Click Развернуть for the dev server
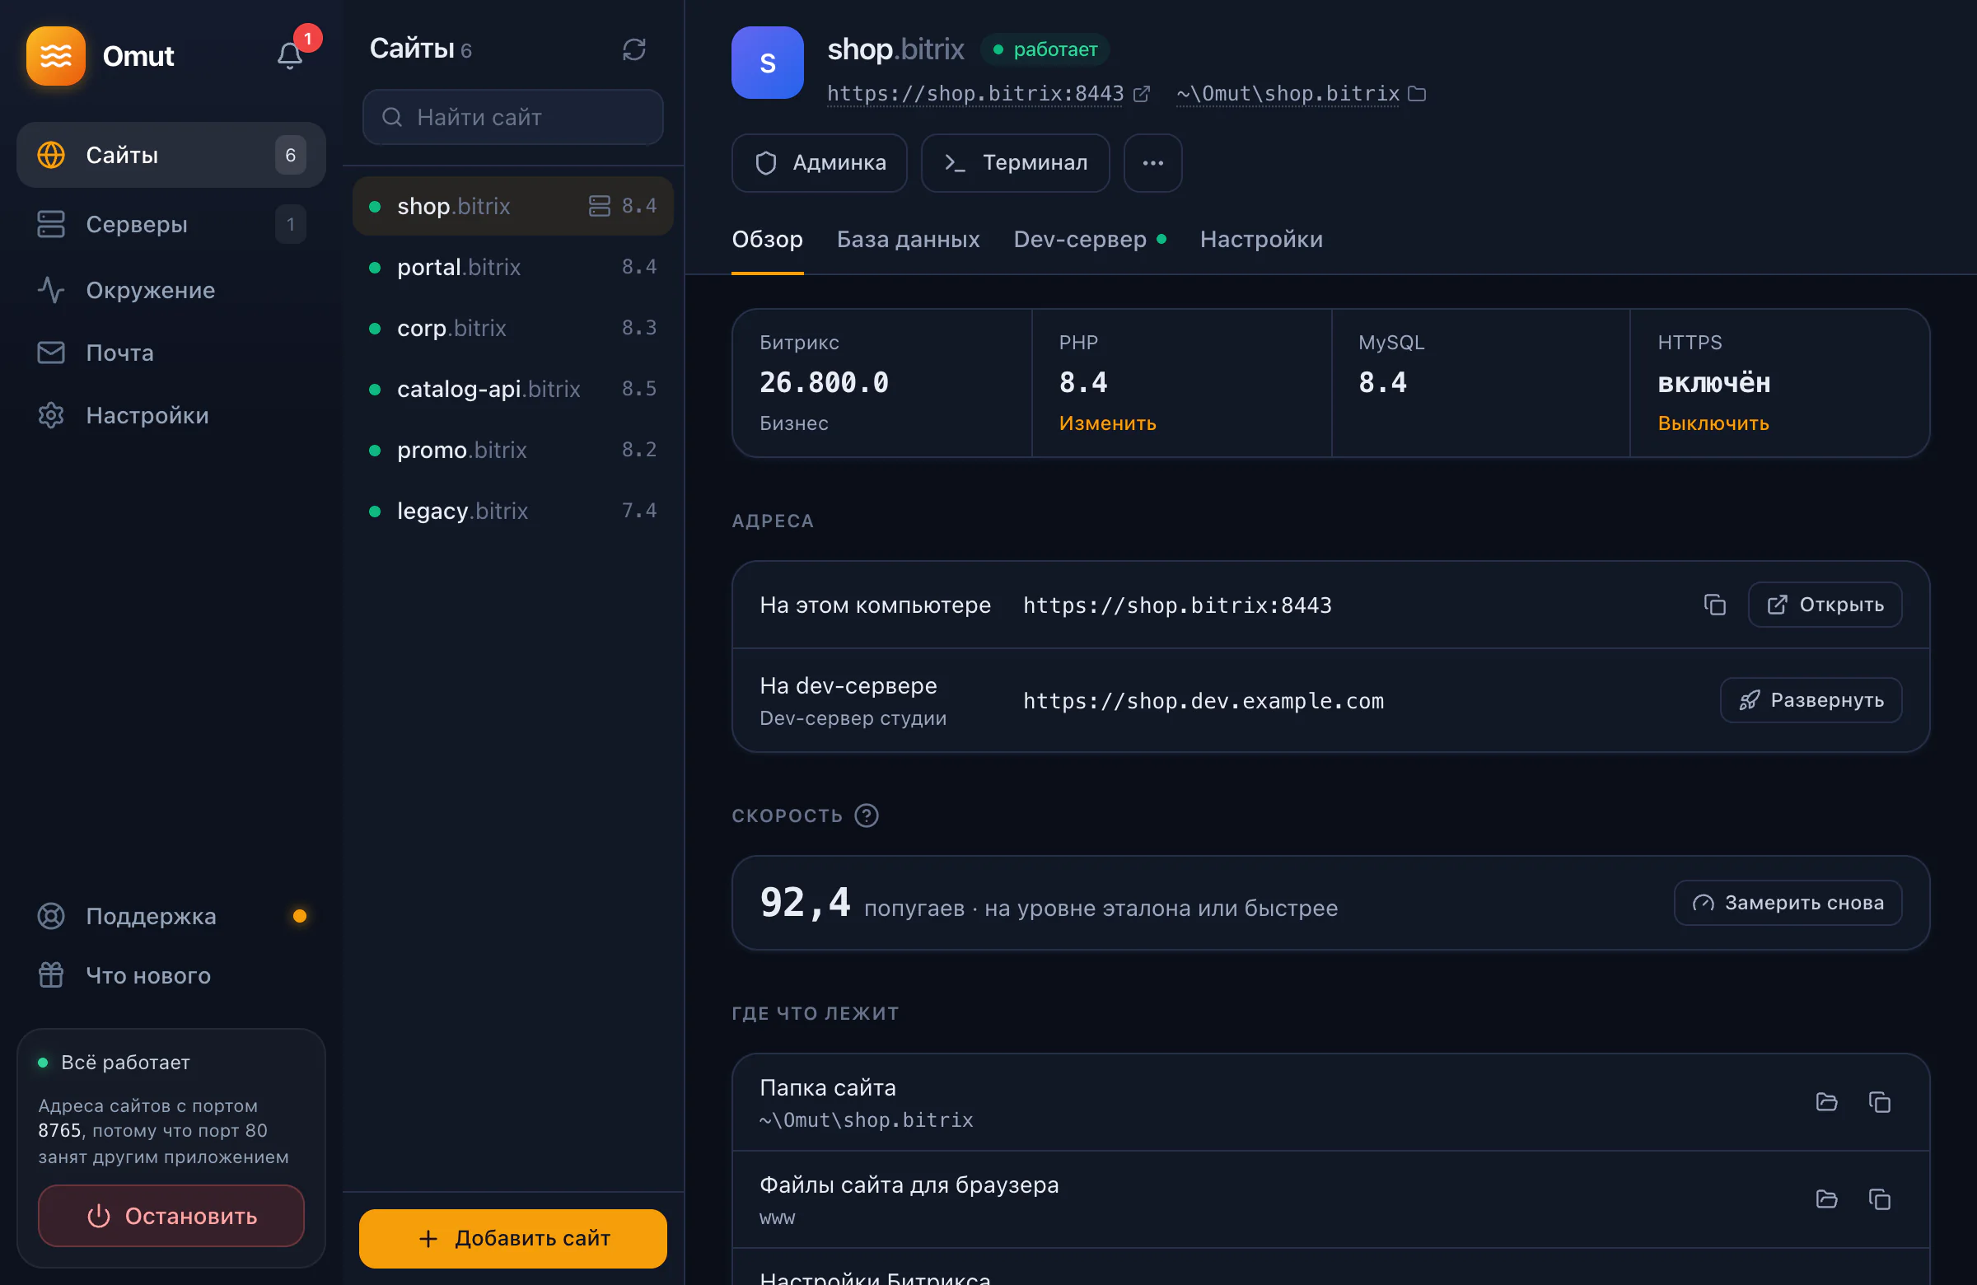This screenshot has width=1977, height=1285. click(x=1811, y=700)
